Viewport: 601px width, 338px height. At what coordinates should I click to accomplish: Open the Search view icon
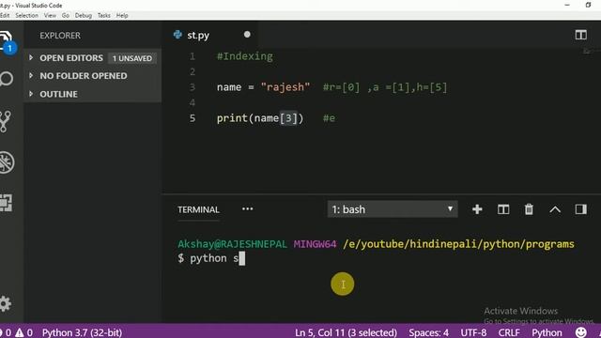point(7,79)
